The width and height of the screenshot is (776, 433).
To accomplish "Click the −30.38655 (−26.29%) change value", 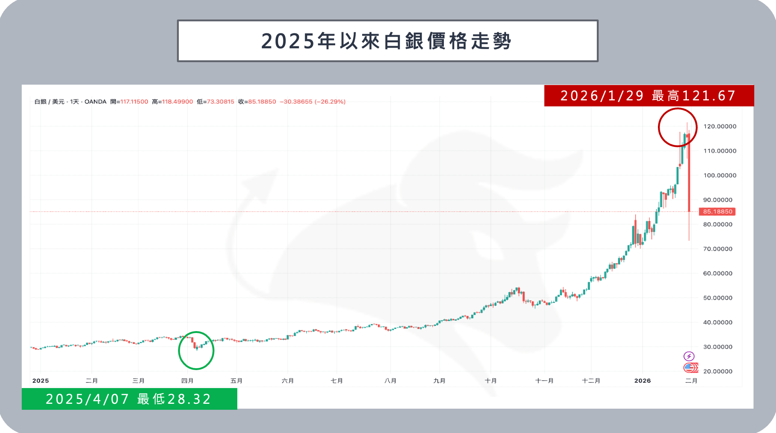I will tap(313, 102).
